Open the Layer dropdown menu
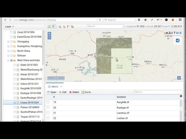 pyautogui.click(x=9, y=27)
